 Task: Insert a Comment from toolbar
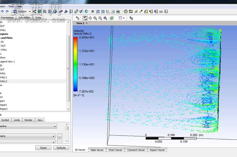(x=113, y=11)
